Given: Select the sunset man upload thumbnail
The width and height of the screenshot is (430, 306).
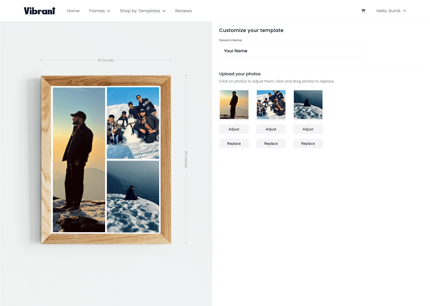Looking at the screenshot, I should [234, 105].
